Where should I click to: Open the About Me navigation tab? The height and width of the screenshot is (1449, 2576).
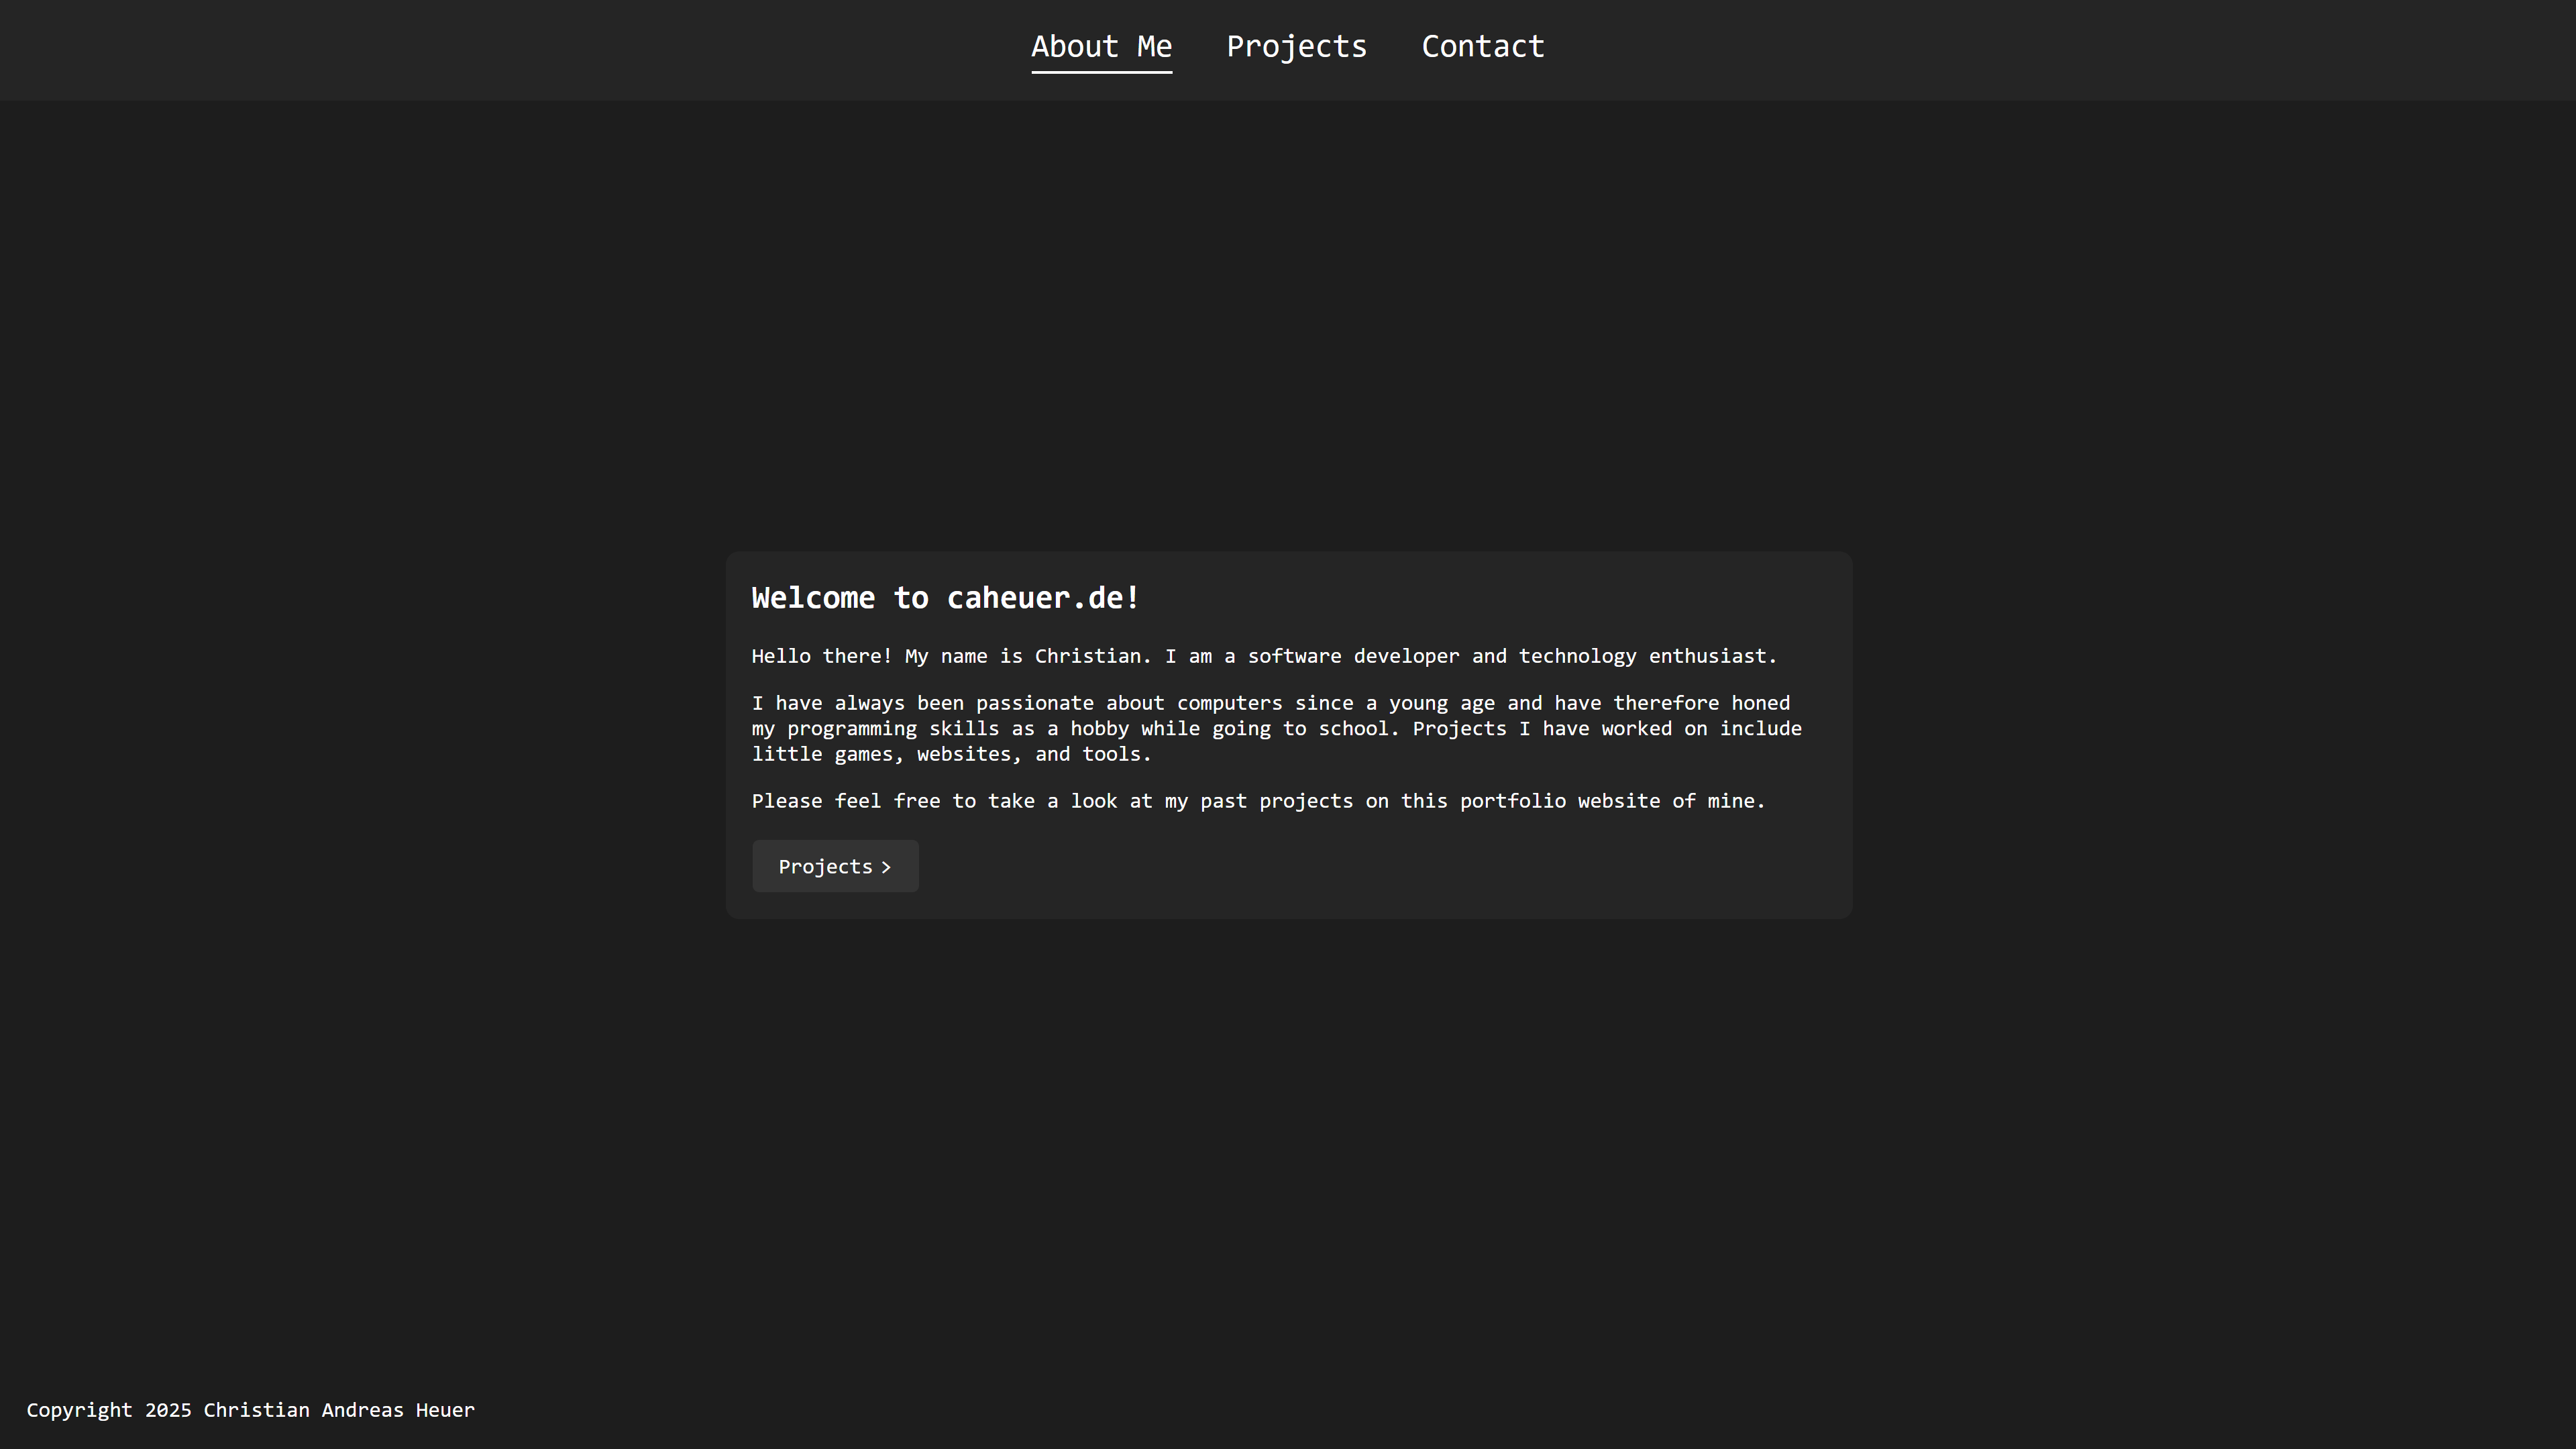[1101, 46]
